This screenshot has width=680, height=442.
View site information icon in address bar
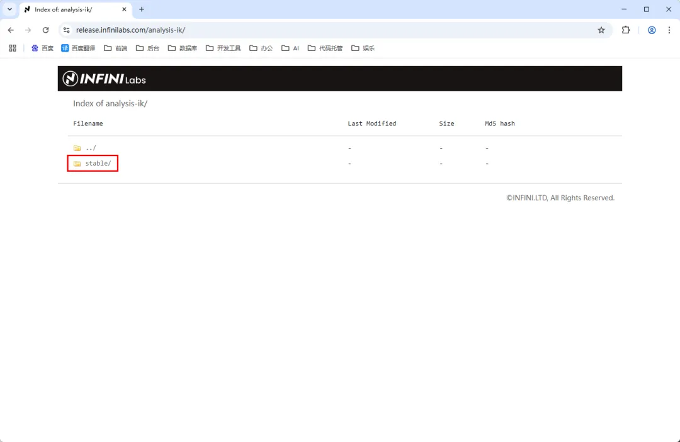[66, 30]
